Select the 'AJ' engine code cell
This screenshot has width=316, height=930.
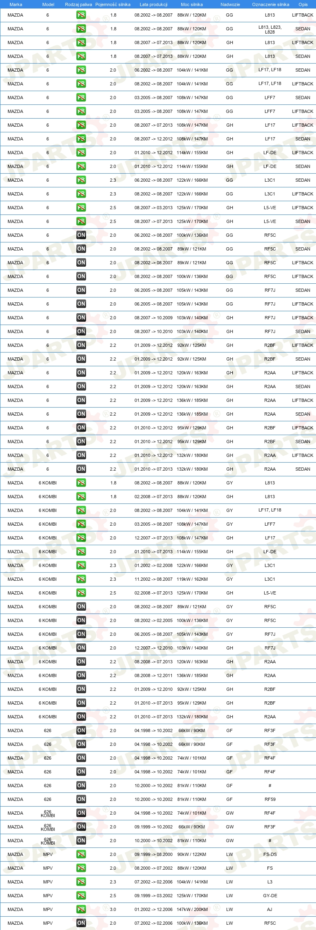point(270,909)
